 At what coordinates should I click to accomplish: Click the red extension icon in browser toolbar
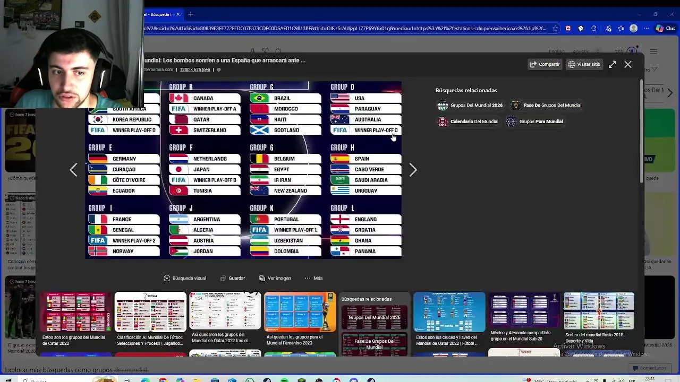(568, 28)
